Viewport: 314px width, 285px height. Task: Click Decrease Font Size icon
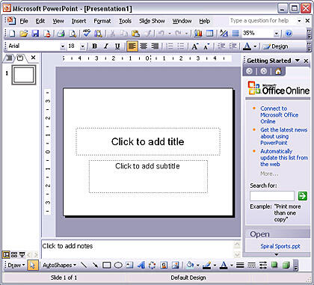tap(206, 46)
